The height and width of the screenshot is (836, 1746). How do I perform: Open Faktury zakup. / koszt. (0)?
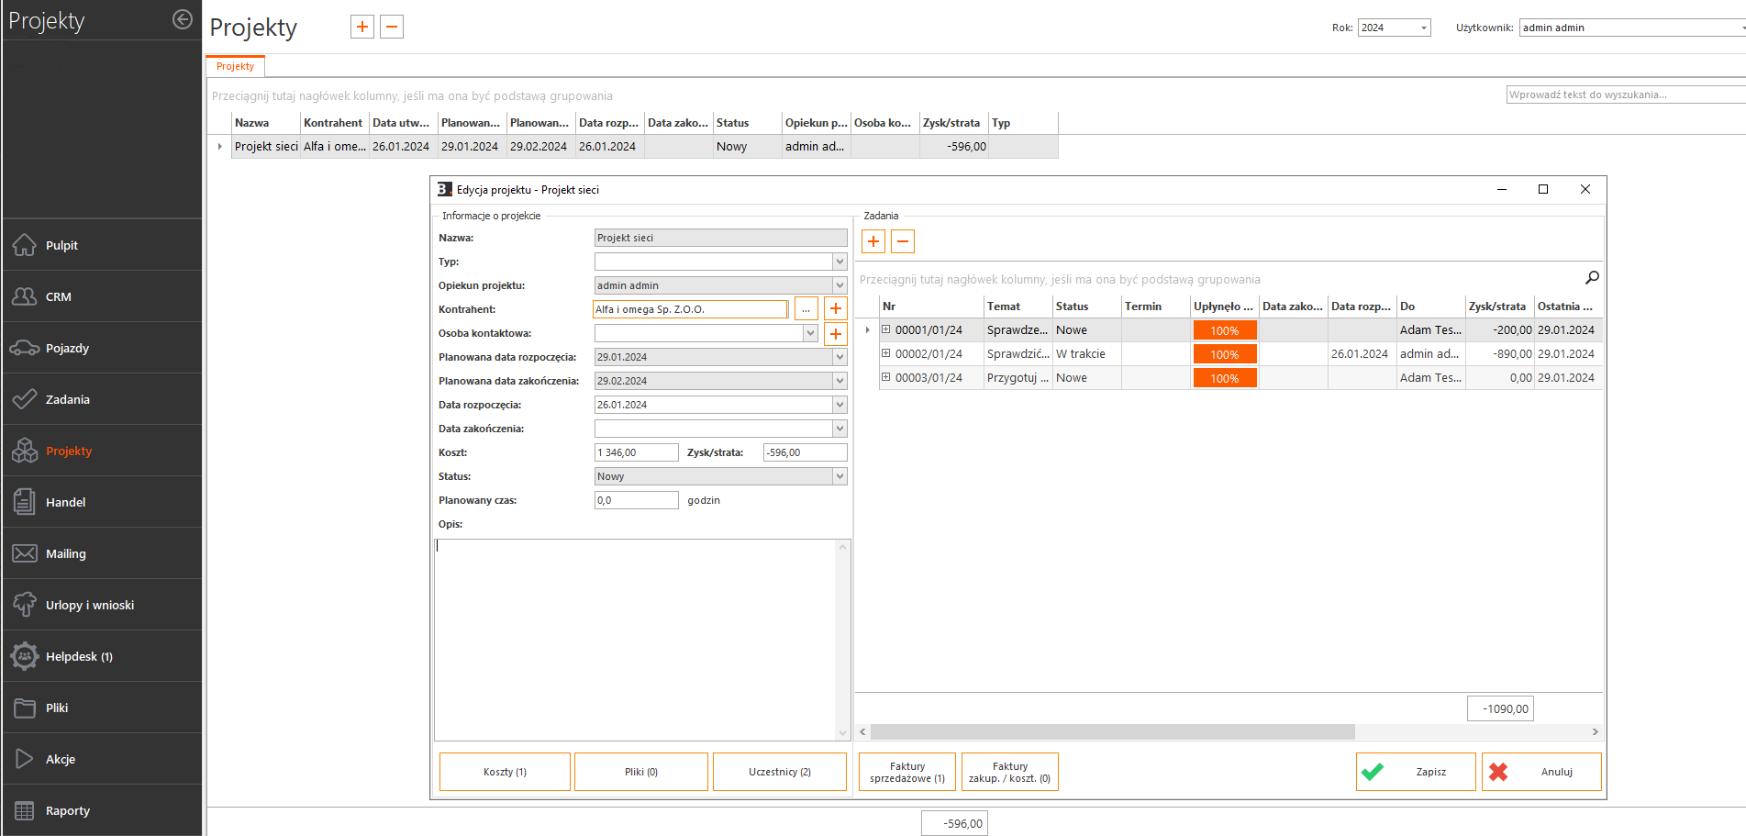click(x=1009, y=772)
